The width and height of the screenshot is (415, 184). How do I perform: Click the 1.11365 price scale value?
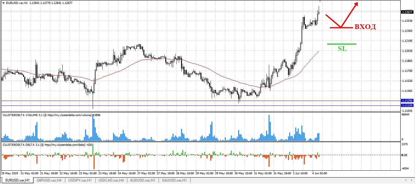(407, 91)
